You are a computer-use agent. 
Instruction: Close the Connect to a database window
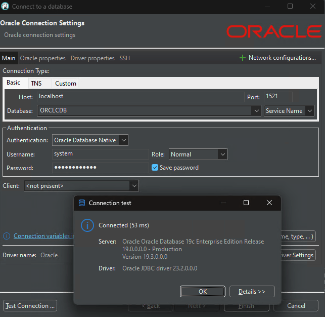coord(313,6)
